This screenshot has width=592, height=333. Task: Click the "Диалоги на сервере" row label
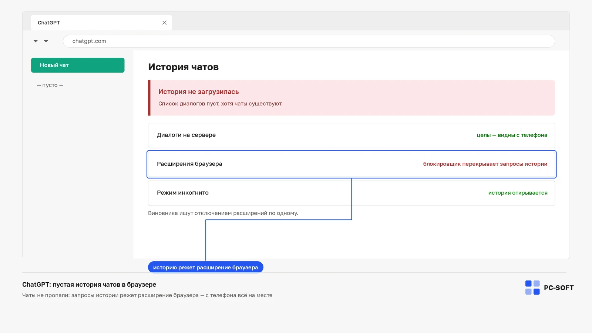[186, 135]
